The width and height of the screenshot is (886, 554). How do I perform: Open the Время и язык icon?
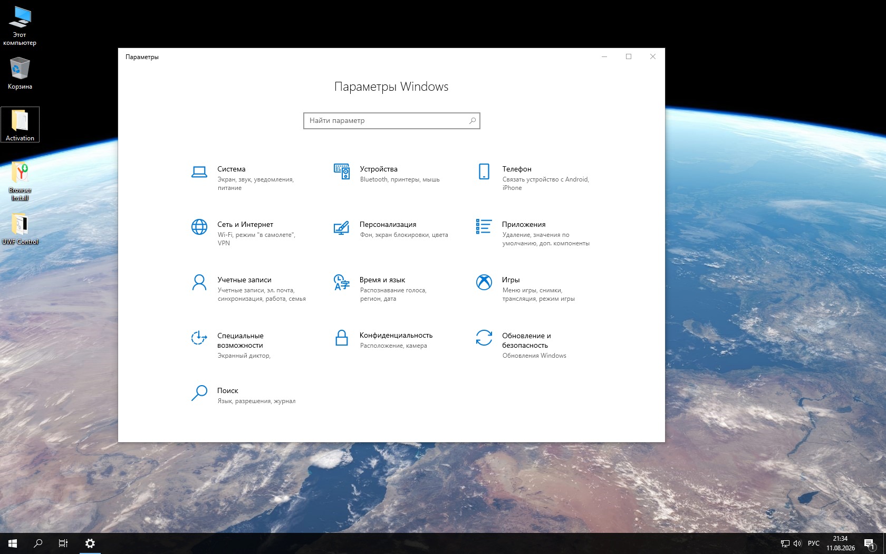pyautogui.click(x=342, y=282)
